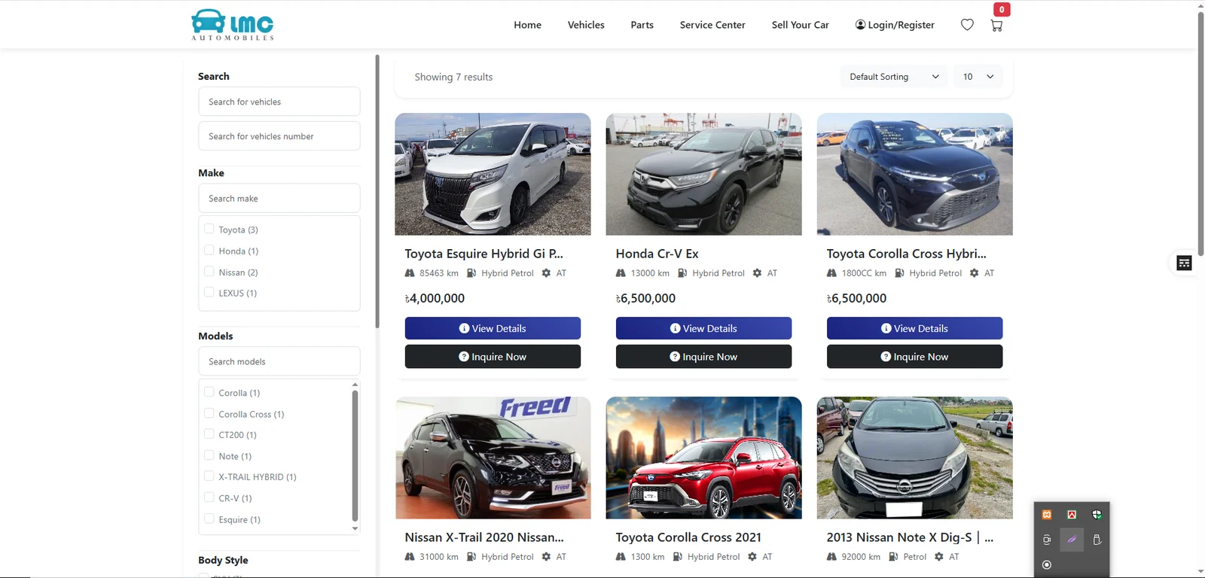This screenshot has width=1205, height=578.
Task: Open the calculator widget on right edge
Action: coord(1184,263)
